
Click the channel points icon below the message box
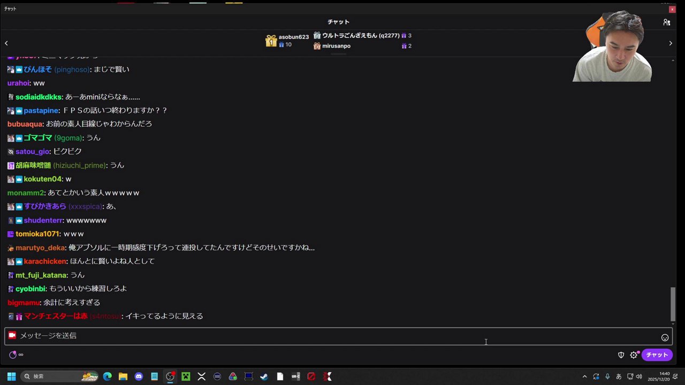[13, 355]
